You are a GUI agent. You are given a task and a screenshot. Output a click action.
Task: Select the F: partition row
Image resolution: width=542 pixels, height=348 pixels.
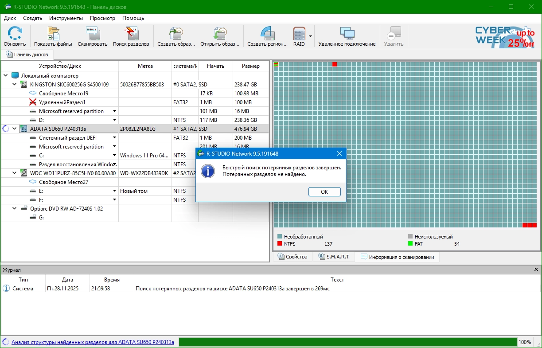tap(135, 199)
